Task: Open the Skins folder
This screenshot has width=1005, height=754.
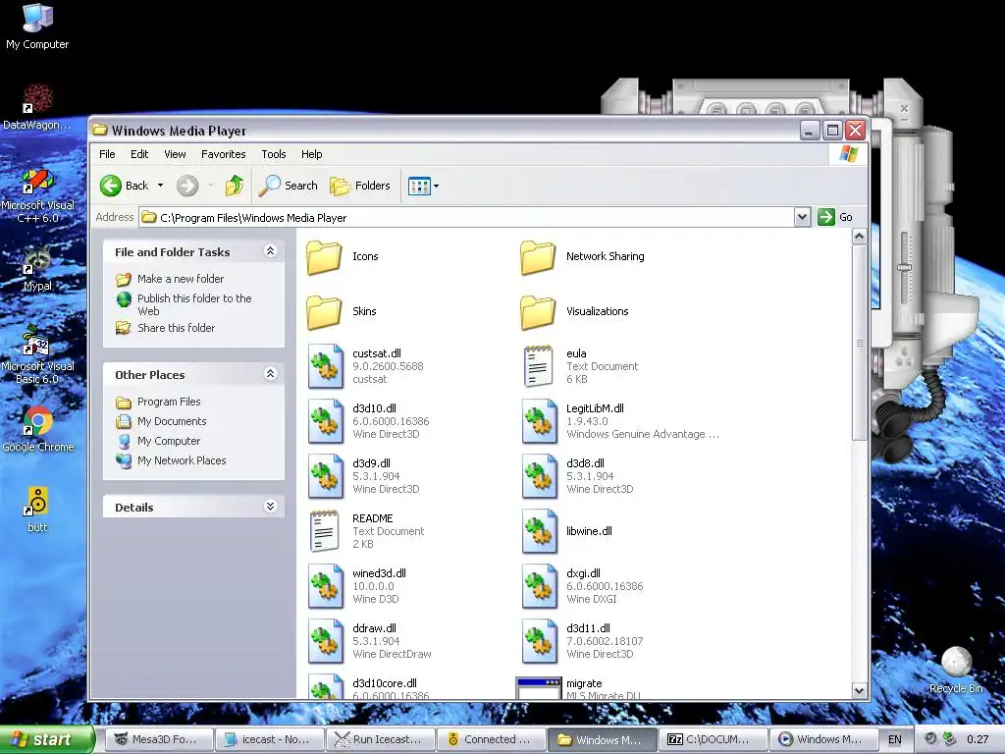Action: pos(324,311)
